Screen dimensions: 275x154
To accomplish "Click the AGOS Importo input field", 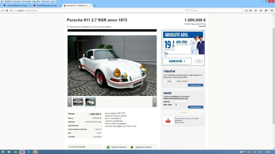I will tap(180, 101).
